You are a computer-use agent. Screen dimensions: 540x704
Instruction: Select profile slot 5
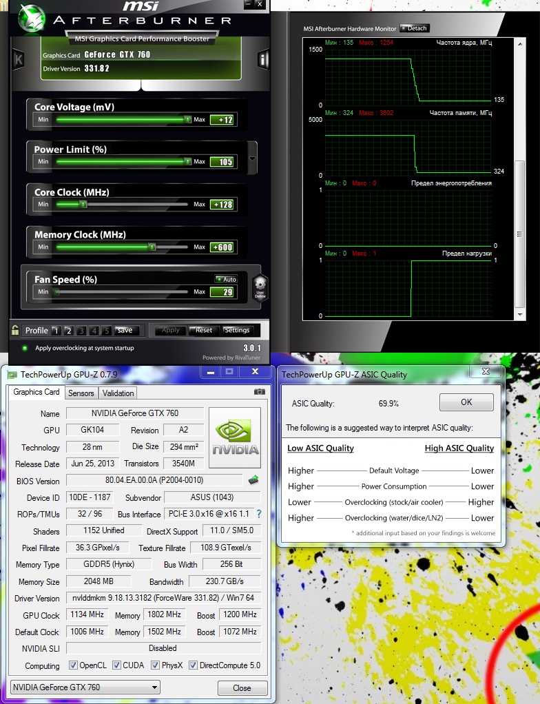pyautogui.click(x=106, y=331)
